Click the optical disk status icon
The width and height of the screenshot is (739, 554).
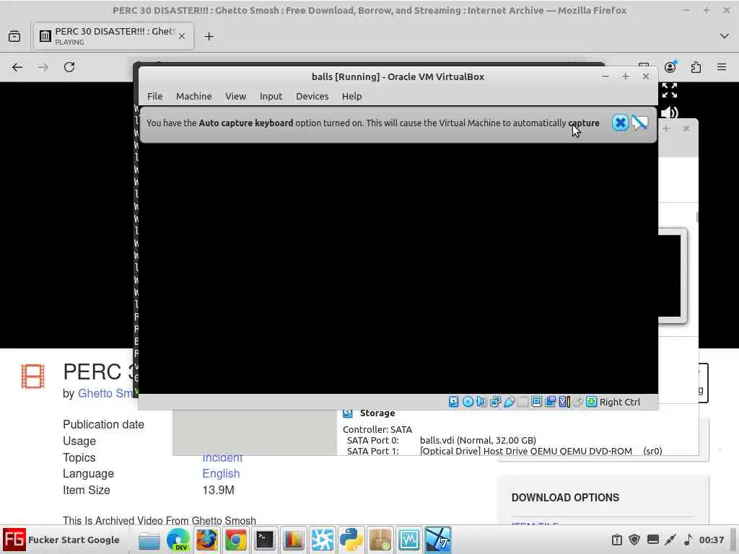pos(468,402)
